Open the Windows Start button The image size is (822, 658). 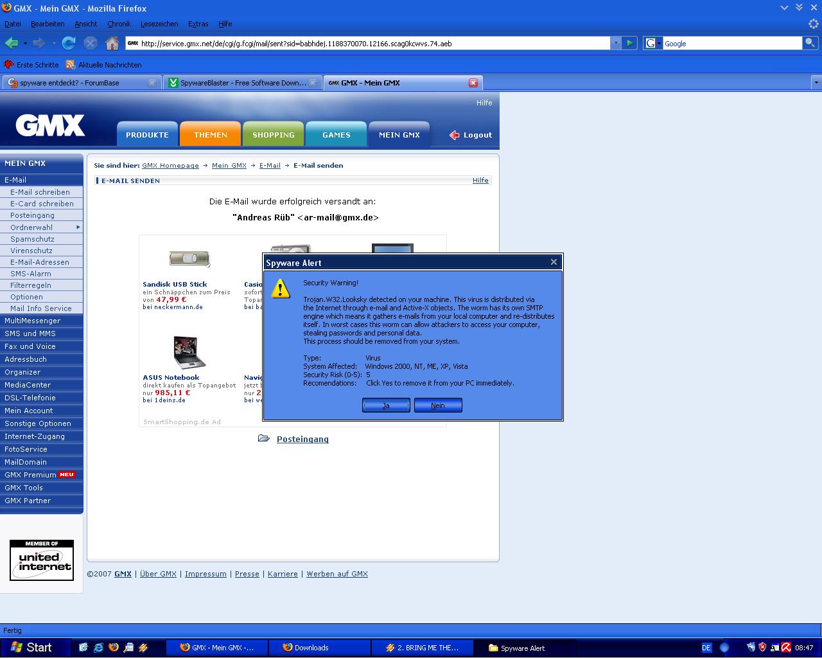click(31, 647)
